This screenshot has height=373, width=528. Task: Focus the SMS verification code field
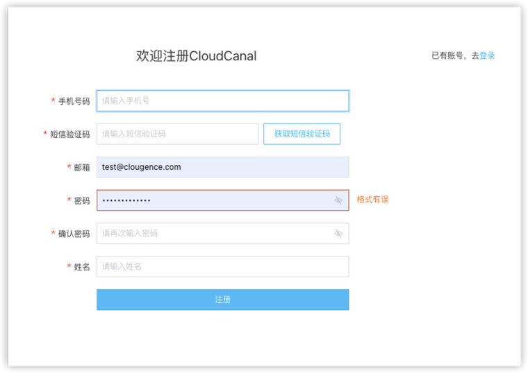pos(177,134)
